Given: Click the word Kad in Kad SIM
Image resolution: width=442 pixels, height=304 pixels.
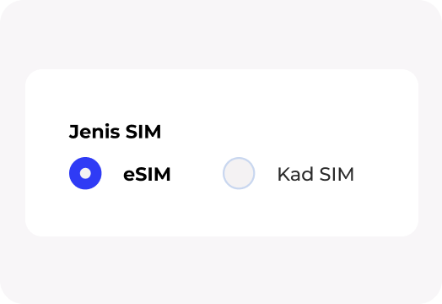Looking at the screenshot, I should (x=295, y=174).
